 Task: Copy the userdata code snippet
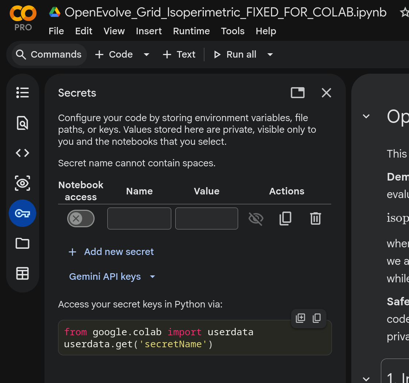[x=317, y=318]
